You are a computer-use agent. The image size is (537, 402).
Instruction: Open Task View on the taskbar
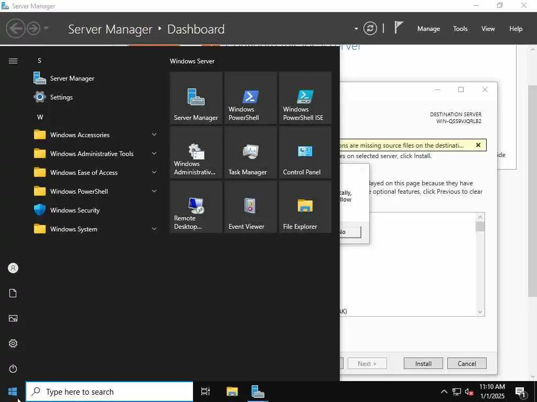[206, 392]
